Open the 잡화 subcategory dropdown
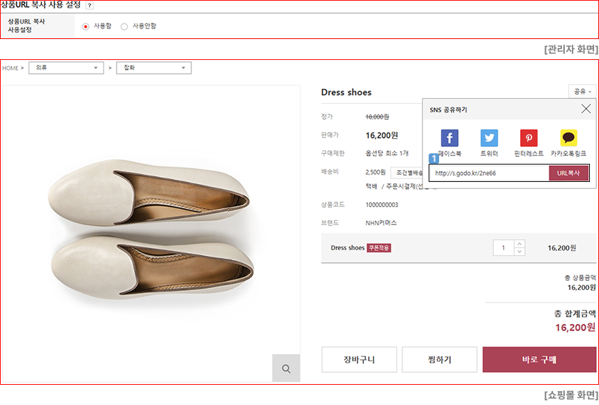 [154, 68]
